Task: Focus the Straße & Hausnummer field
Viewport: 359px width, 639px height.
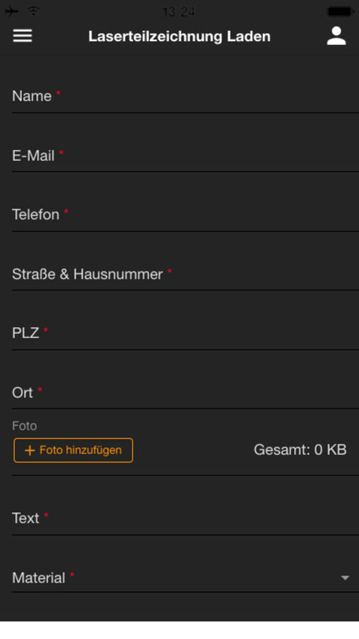Action: pyautogui.click(x=185, y=274)
